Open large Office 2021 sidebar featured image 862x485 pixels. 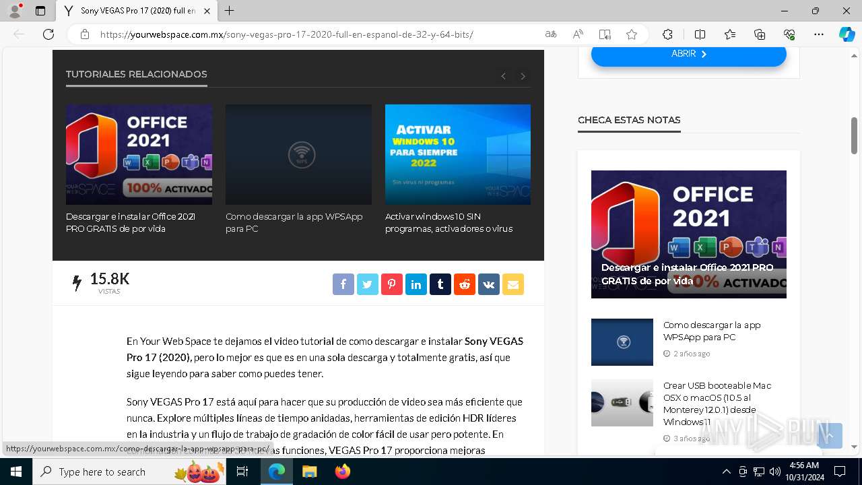(688, 234)
